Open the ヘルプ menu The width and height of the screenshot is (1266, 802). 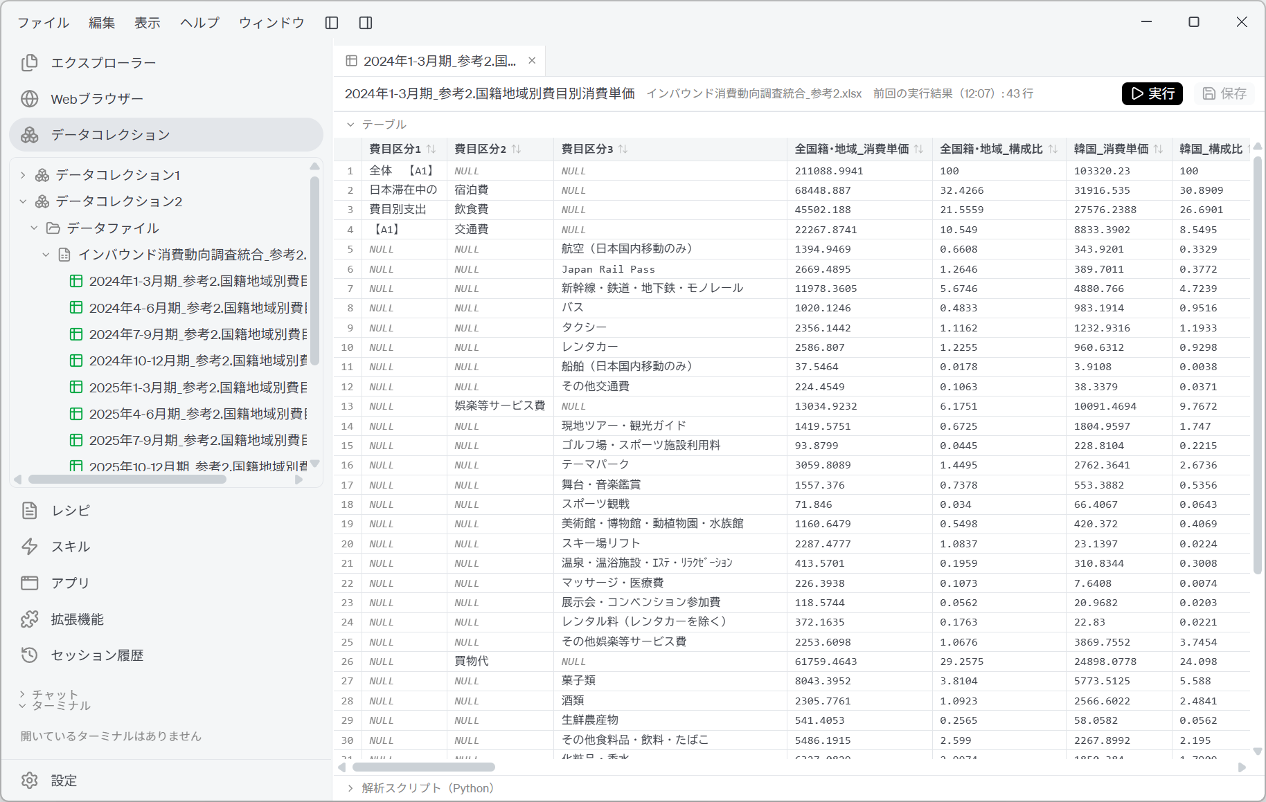tap(199, 23)
